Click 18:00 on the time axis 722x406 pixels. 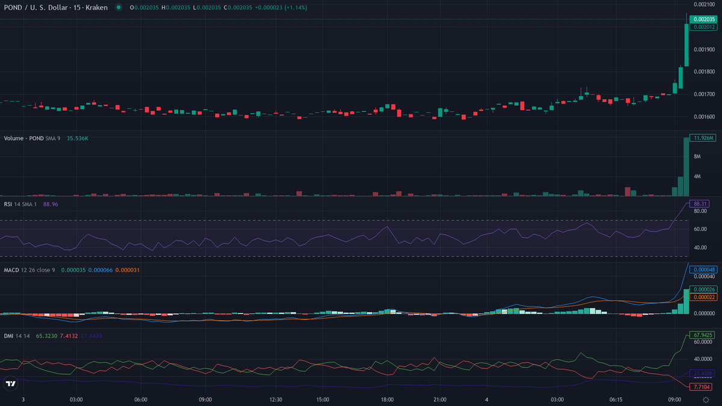(387, 399)
